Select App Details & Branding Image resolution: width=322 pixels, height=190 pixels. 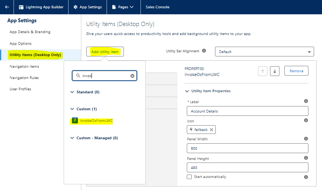pyautogui.click(x=30, y=32)
